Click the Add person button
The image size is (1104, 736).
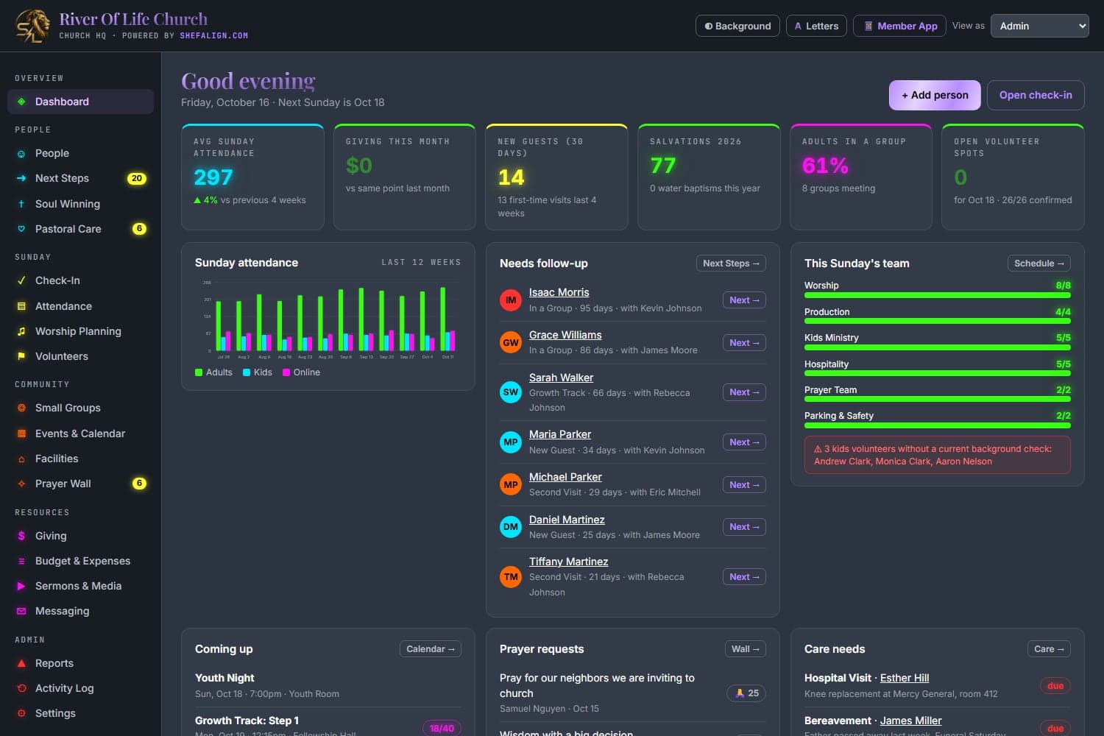(x=935, y=95)
